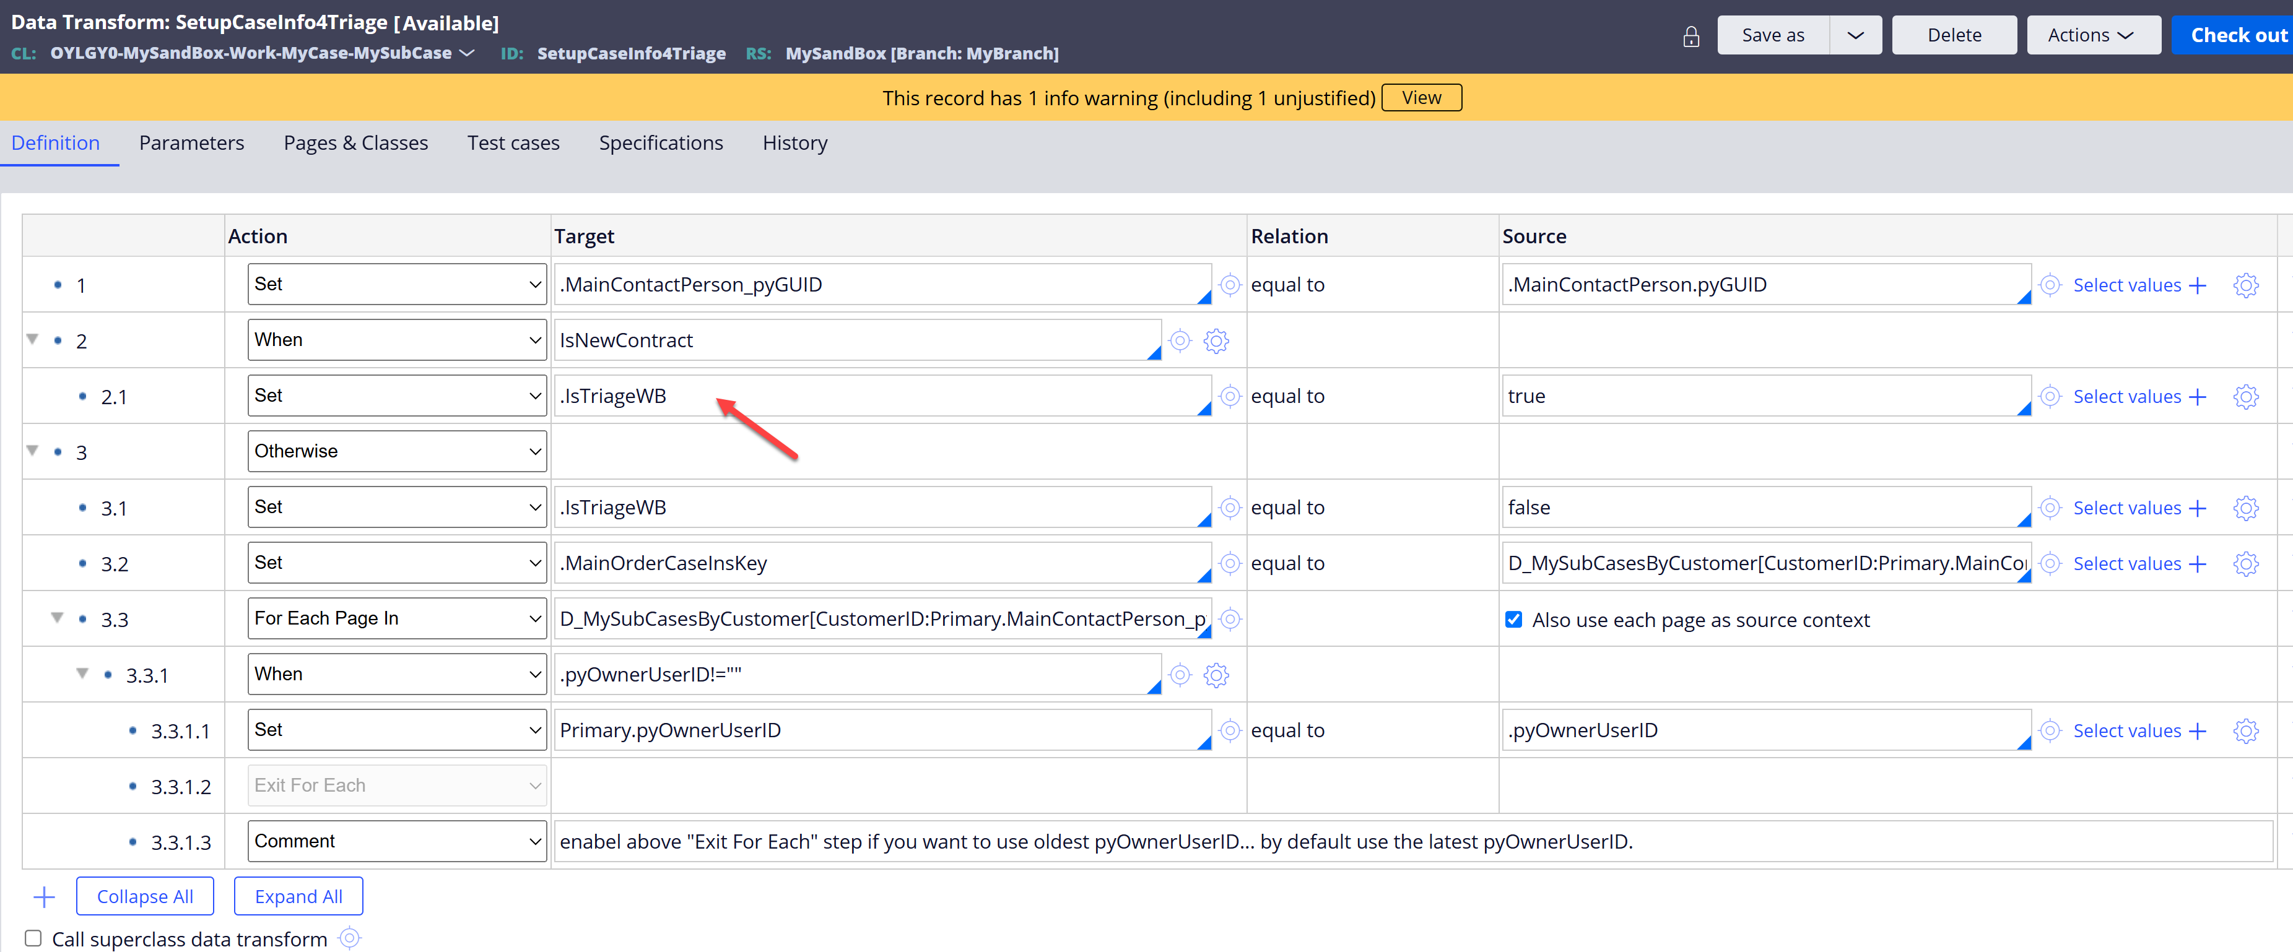Click crosshair next to .pyOwnerUserID!="" condition
Screen dimensions: 2293x952
point(1180,675)
